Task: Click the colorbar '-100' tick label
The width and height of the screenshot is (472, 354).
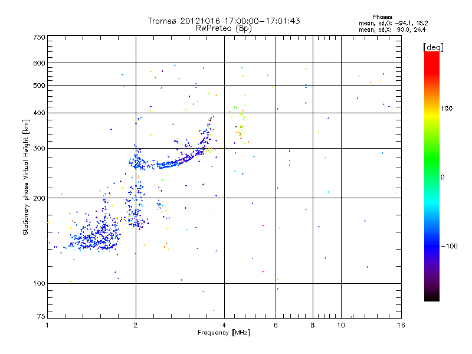Action: [x=449, y=246]
